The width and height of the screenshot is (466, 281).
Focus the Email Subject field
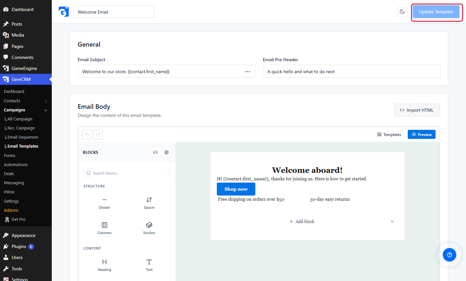click(x=166, y=71)
